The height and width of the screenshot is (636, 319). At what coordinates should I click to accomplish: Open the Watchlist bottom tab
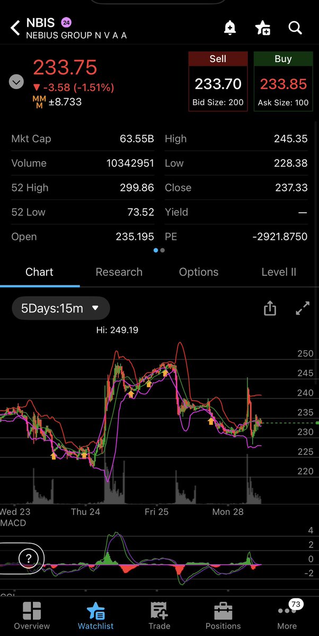coord(96,616)
